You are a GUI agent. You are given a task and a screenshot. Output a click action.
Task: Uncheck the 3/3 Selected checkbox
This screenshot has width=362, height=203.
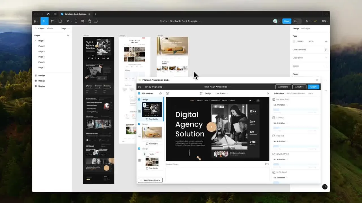[x=139, y=93]
